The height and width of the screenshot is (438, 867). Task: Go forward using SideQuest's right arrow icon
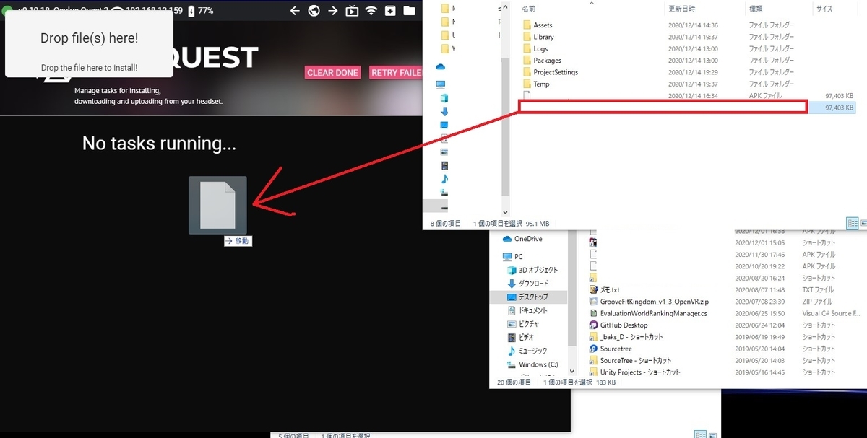coord(332,11)
